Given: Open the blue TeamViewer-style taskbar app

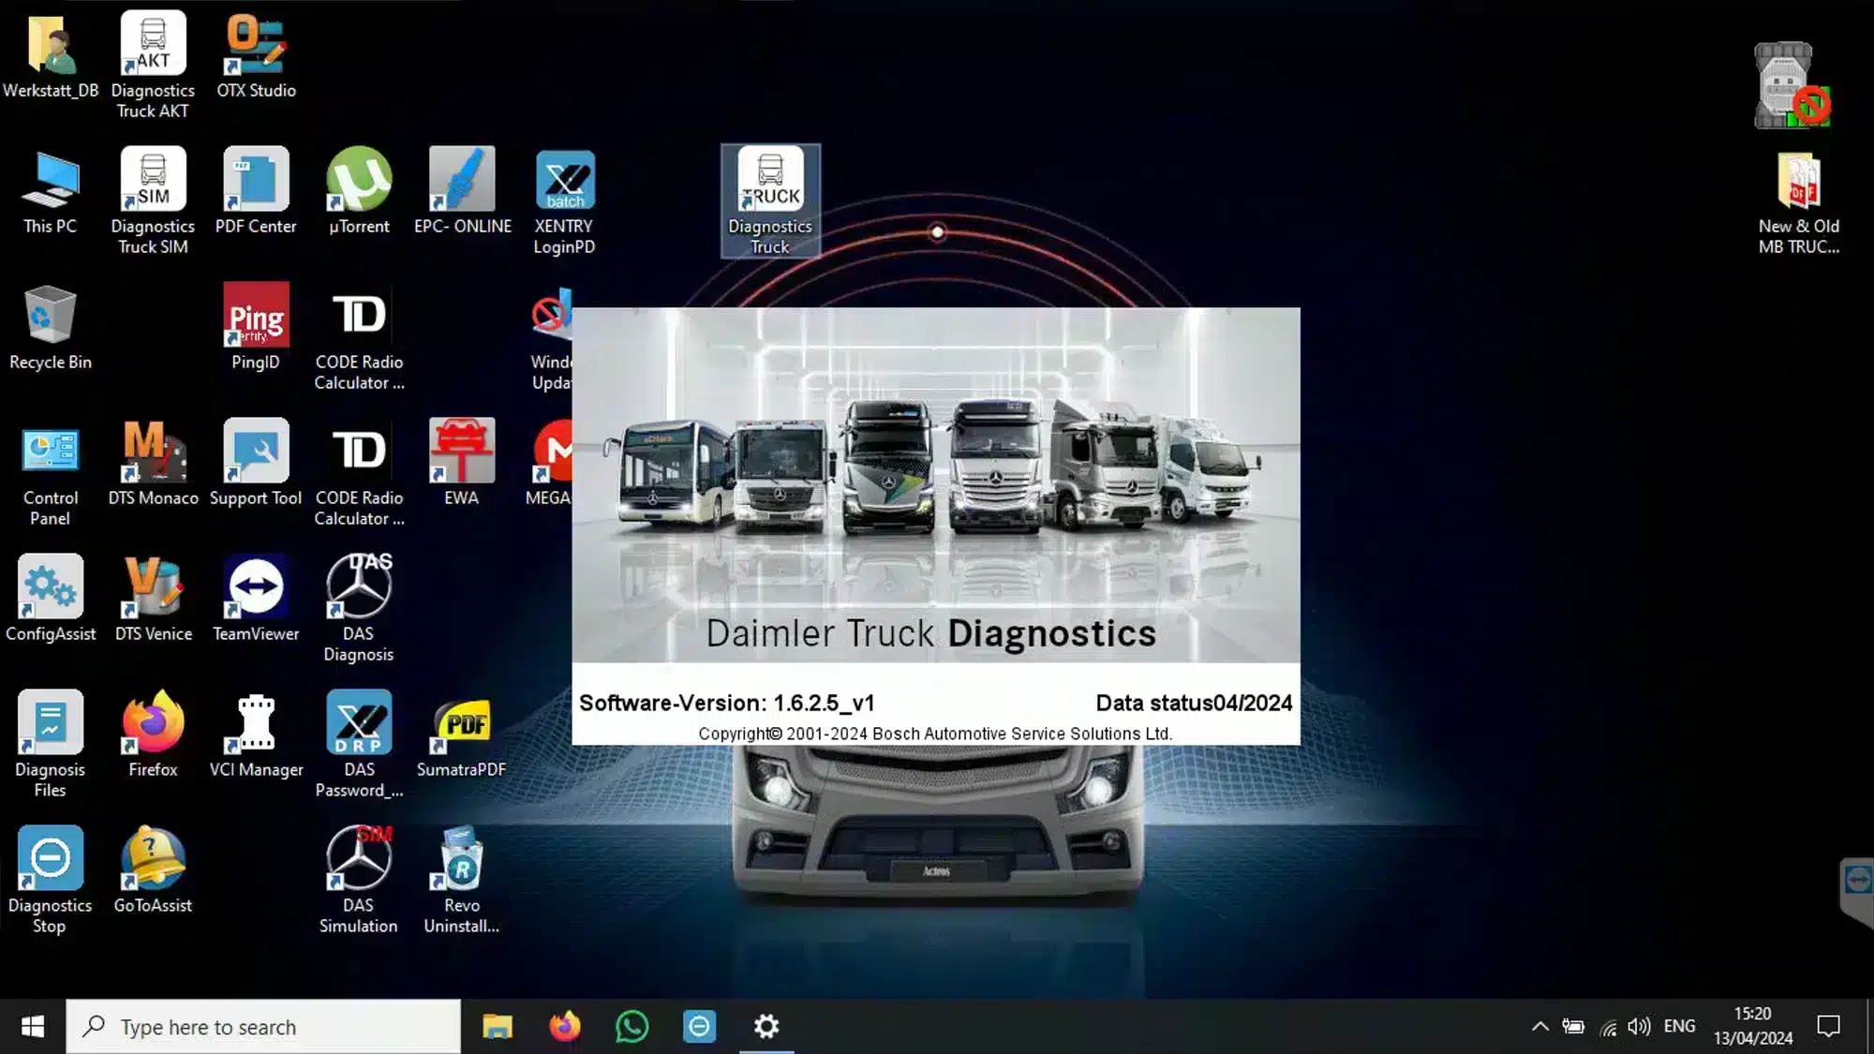Looking at the screenshot, I should coord(699,1027).
